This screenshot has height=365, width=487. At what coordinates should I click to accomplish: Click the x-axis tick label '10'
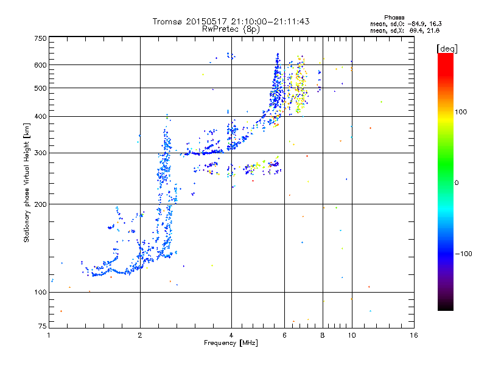coord(352,335)
